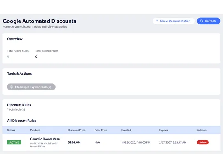Delete the Ceramic Flower Vase rule
The image size is (223, 168).
203,142
